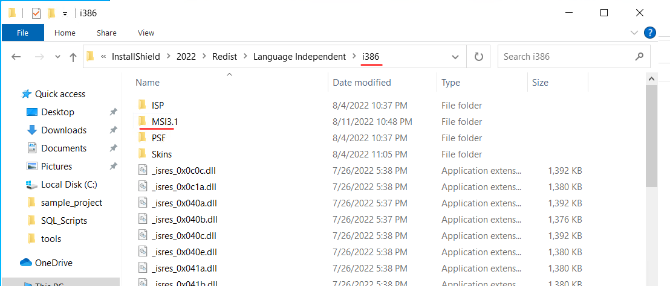Click the Properties quick access toolbar icon
The width and height of the screenshot is (670, 286).
coord(36,13)
